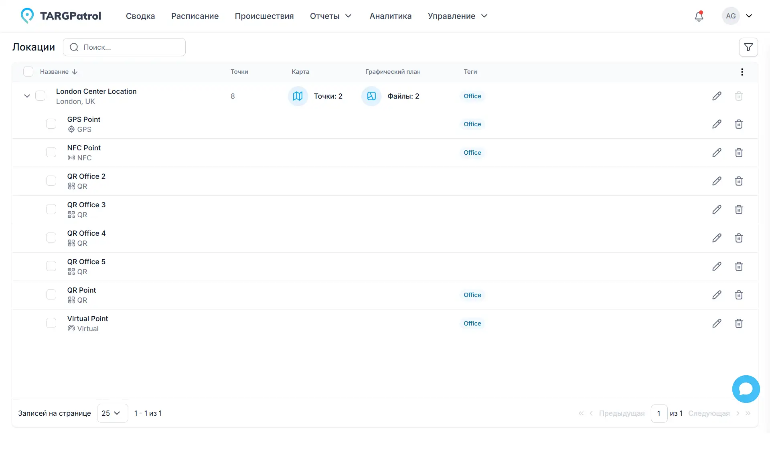
Task: Delete the NFC Point row
Action: pos(739,153)
